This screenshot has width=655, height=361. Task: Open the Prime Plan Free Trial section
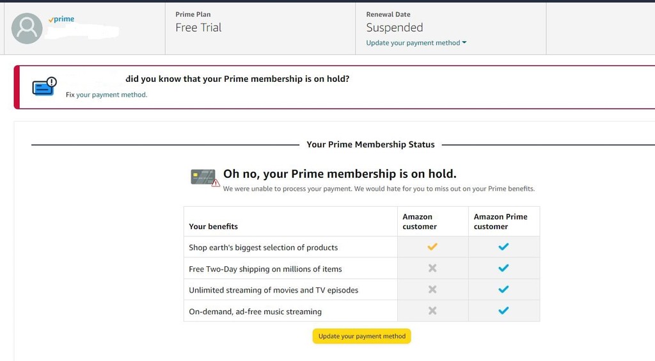[198, 28]
